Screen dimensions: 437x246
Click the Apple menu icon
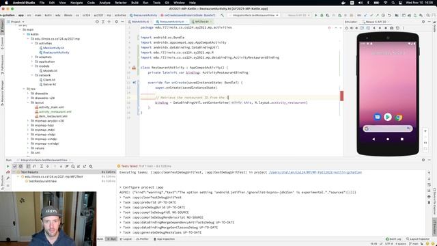6,3
